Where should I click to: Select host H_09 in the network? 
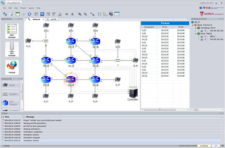click(x=71, y=96)
